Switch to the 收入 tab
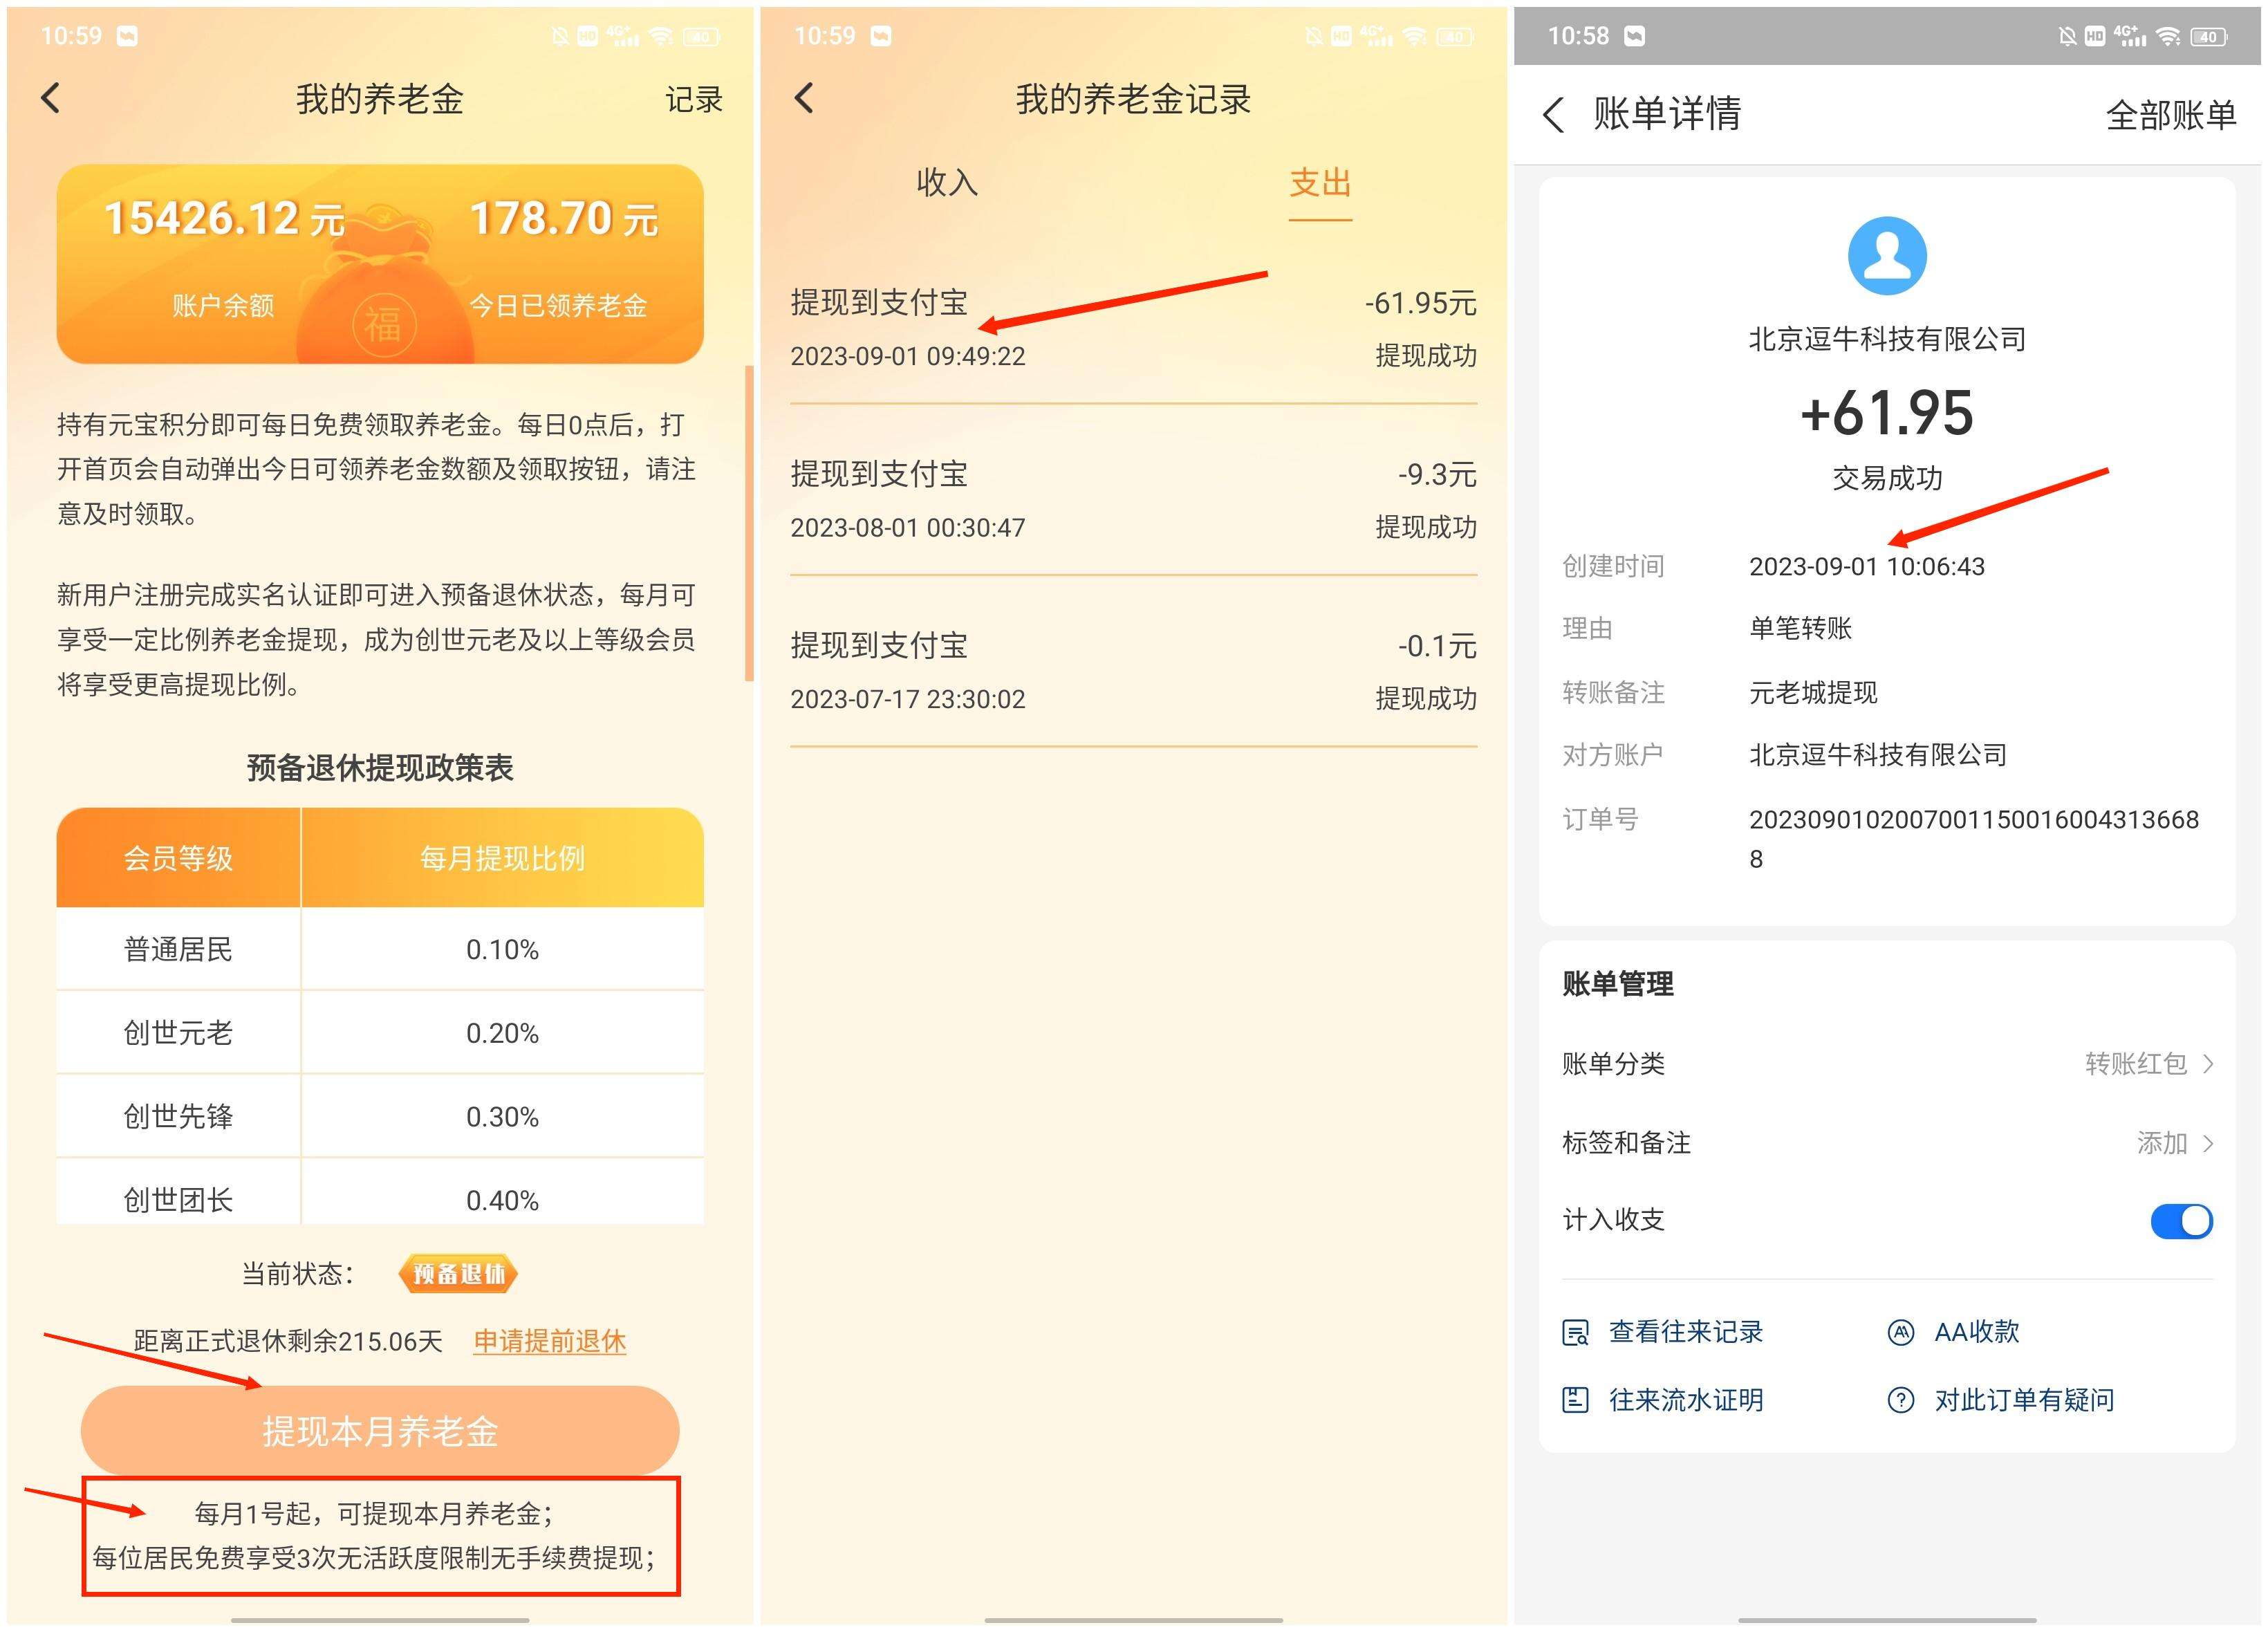 pyautogui.click(x=946, y=183)
